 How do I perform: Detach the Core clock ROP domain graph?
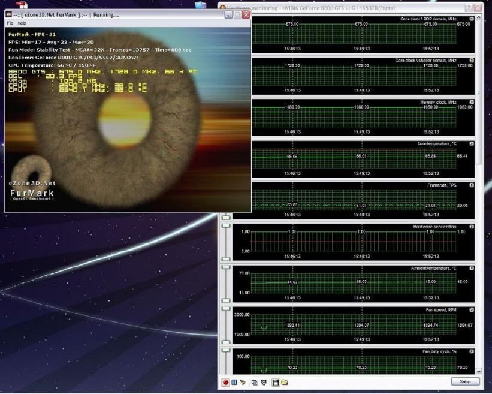pyautogui.click(x=471, y=19)
